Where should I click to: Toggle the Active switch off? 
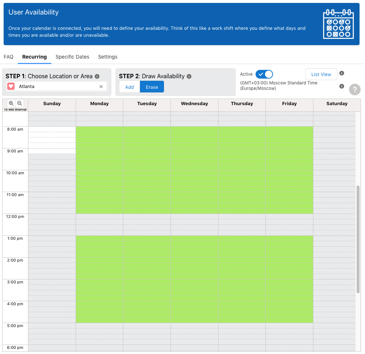(264, 74)
